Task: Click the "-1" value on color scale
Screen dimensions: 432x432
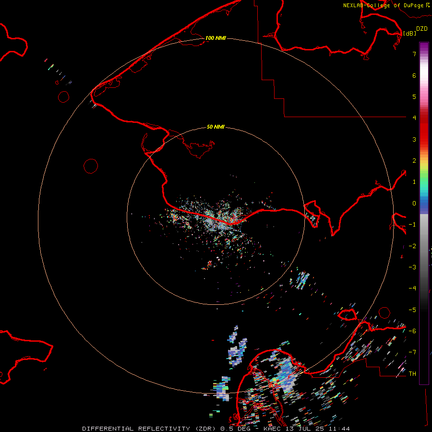Action: (x=412, y=225)
